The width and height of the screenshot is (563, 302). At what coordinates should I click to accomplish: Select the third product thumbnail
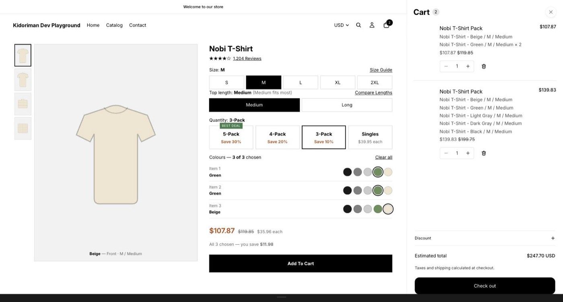(23, 104)
